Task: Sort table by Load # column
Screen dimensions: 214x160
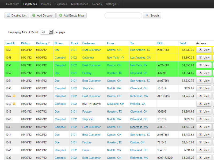Action: pos(10,43)
